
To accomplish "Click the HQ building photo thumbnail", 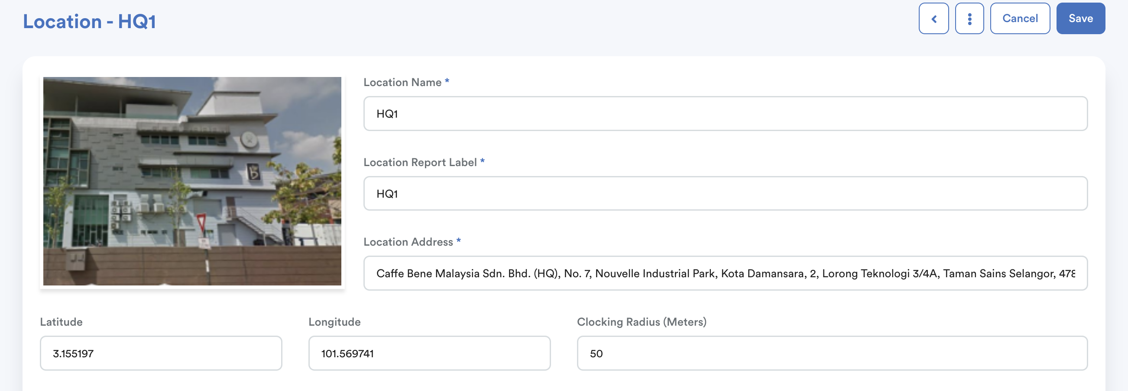I will pyautogui.click(x=192, y=181).
